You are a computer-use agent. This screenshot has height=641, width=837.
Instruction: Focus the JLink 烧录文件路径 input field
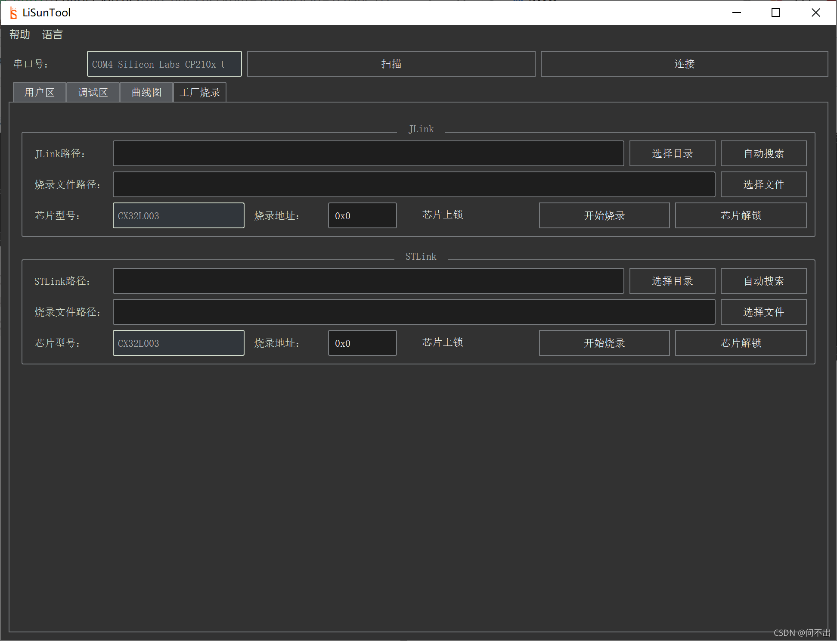(x=414, y=184)
